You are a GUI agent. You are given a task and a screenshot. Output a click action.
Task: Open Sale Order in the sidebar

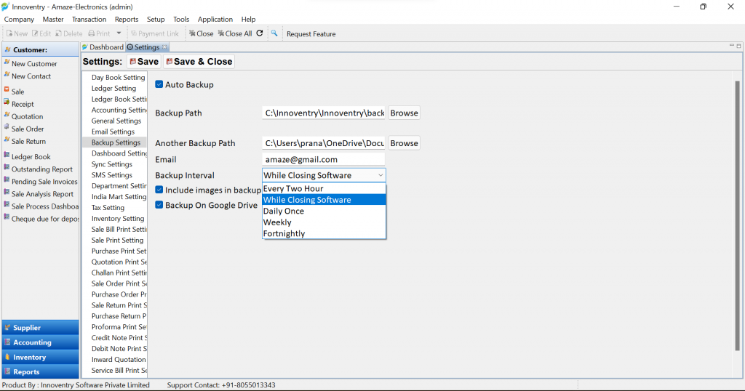coord(28,129)
